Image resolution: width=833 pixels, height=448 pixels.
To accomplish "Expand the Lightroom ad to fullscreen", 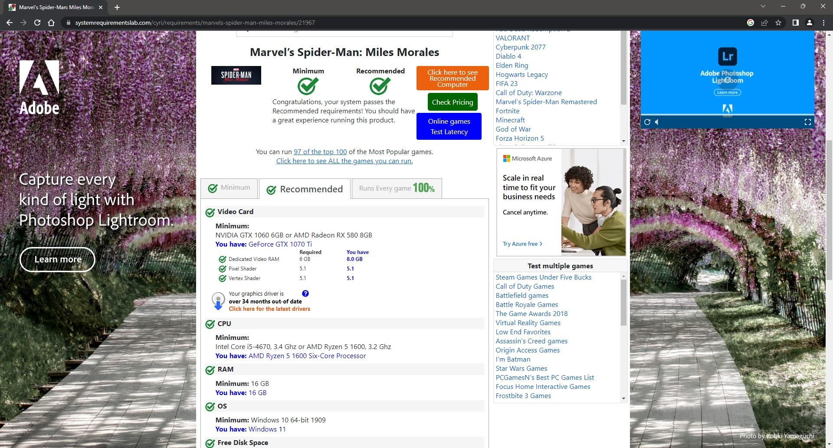I will (x=807, y=122).
